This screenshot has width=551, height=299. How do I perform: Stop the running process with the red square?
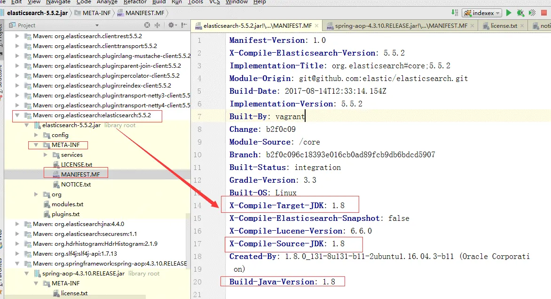tap(544, 13)
